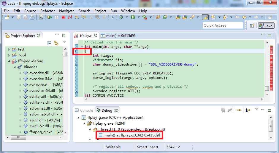Open the Navigate menu
Image resolution: width=279 pixels, height=153 pixels.
(67, 11)
